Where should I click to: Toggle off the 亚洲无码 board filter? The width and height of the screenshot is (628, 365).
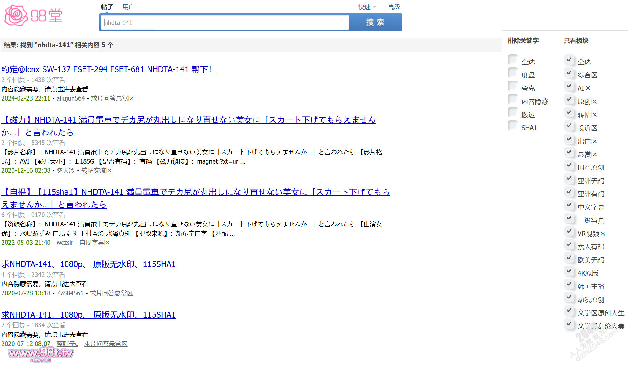pyautogui.click(x=569, y=178)
